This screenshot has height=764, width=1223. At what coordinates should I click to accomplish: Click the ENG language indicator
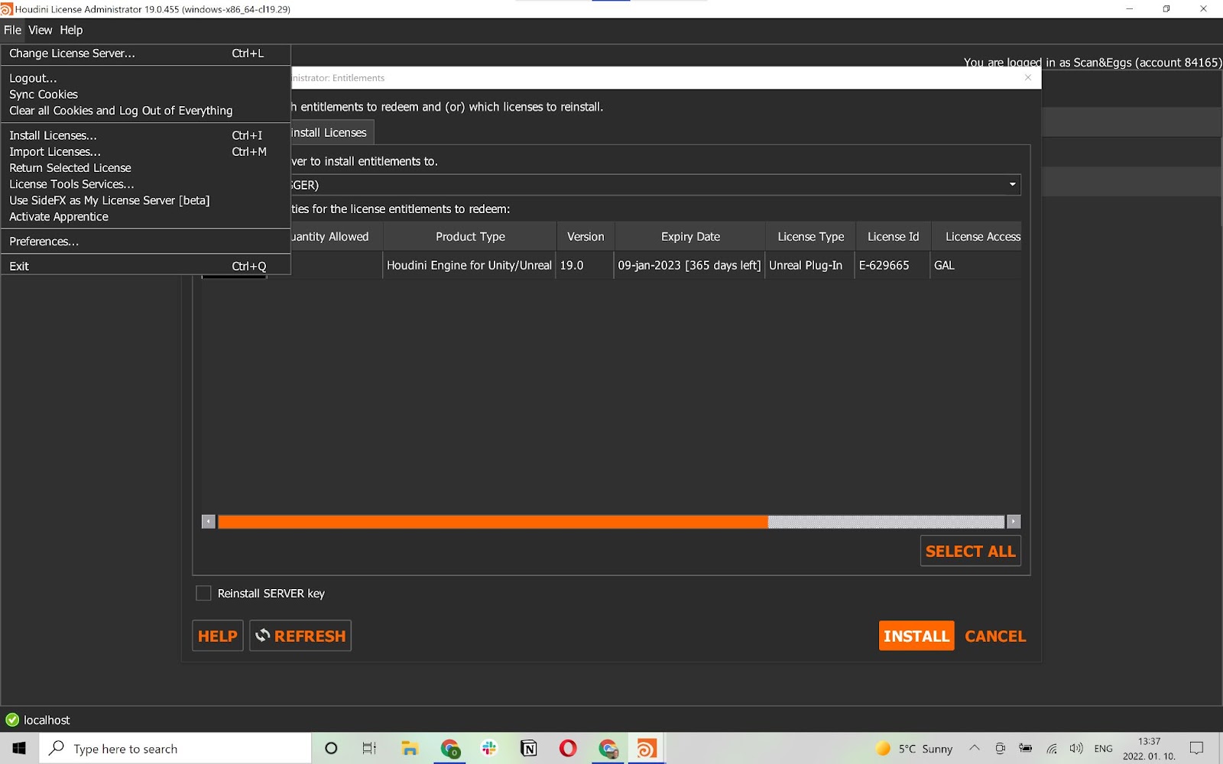pos(1104,749)
